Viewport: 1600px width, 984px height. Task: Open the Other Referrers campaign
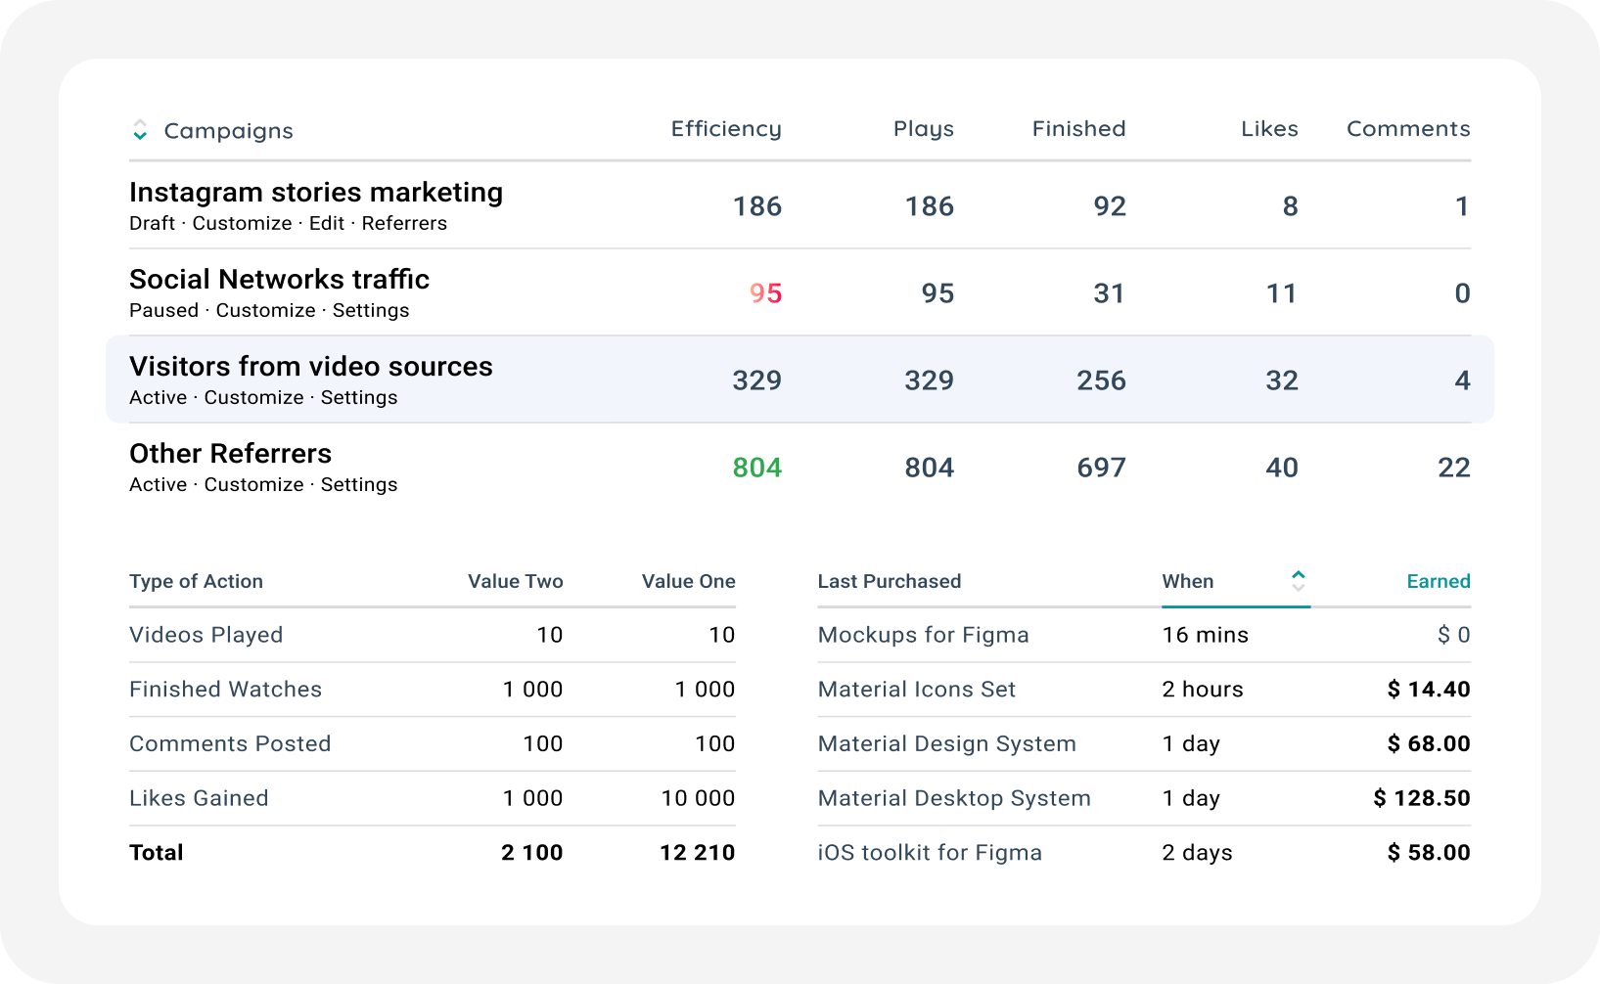(x=231, y=454)
